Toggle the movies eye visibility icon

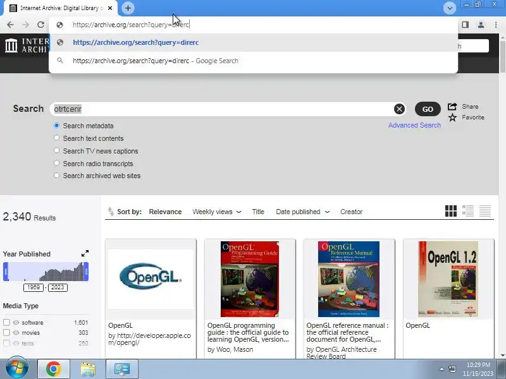click(x=16, y=332)
